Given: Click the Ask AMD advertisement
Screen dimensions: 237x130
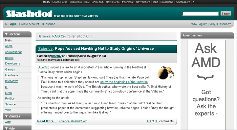Looking at the screenshot, I should (x=207, y=85).
